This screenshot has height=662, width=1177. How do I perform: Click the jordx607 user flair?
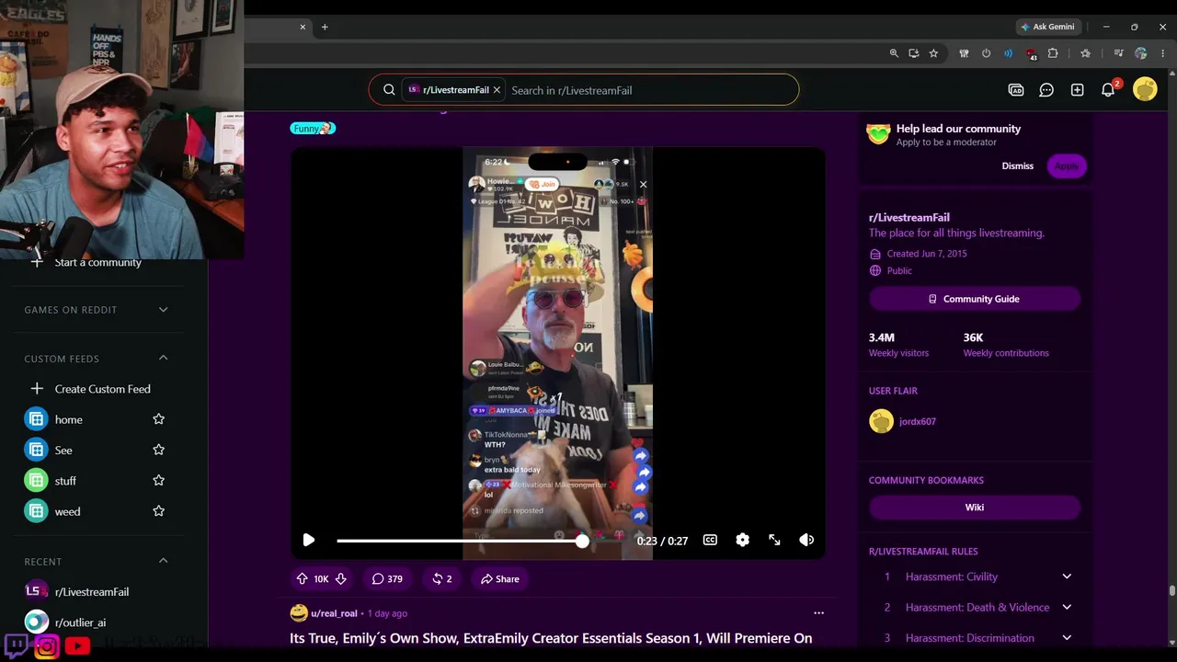[x=917, y=422]
